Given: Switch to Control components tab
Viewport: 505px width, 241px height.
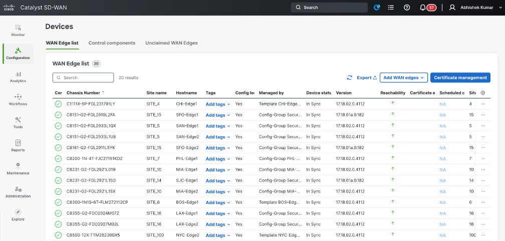Looking at the screenshot, I should click(112, 42).
